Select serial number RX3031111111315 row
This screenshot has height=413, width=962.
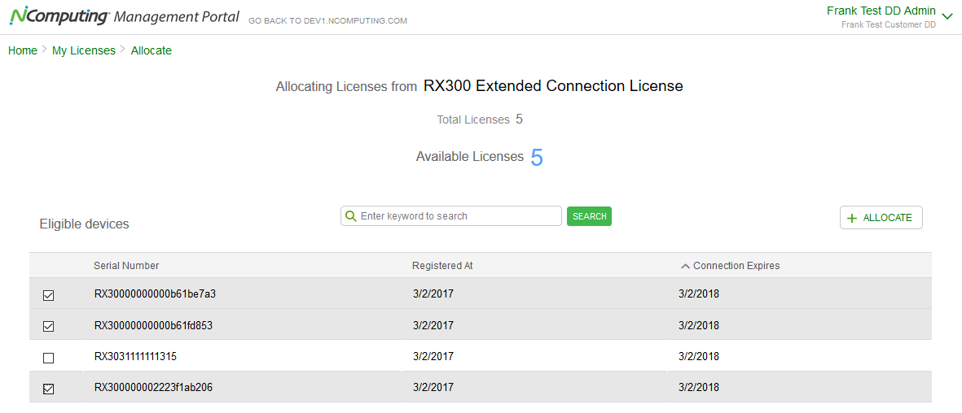click(x=135, y=356)
